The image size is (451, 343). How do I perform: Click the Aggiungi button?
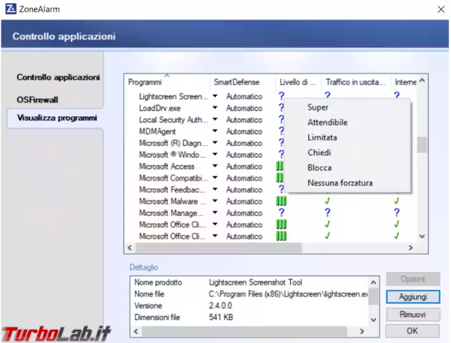pyautogui.click(x=413, y=297)
